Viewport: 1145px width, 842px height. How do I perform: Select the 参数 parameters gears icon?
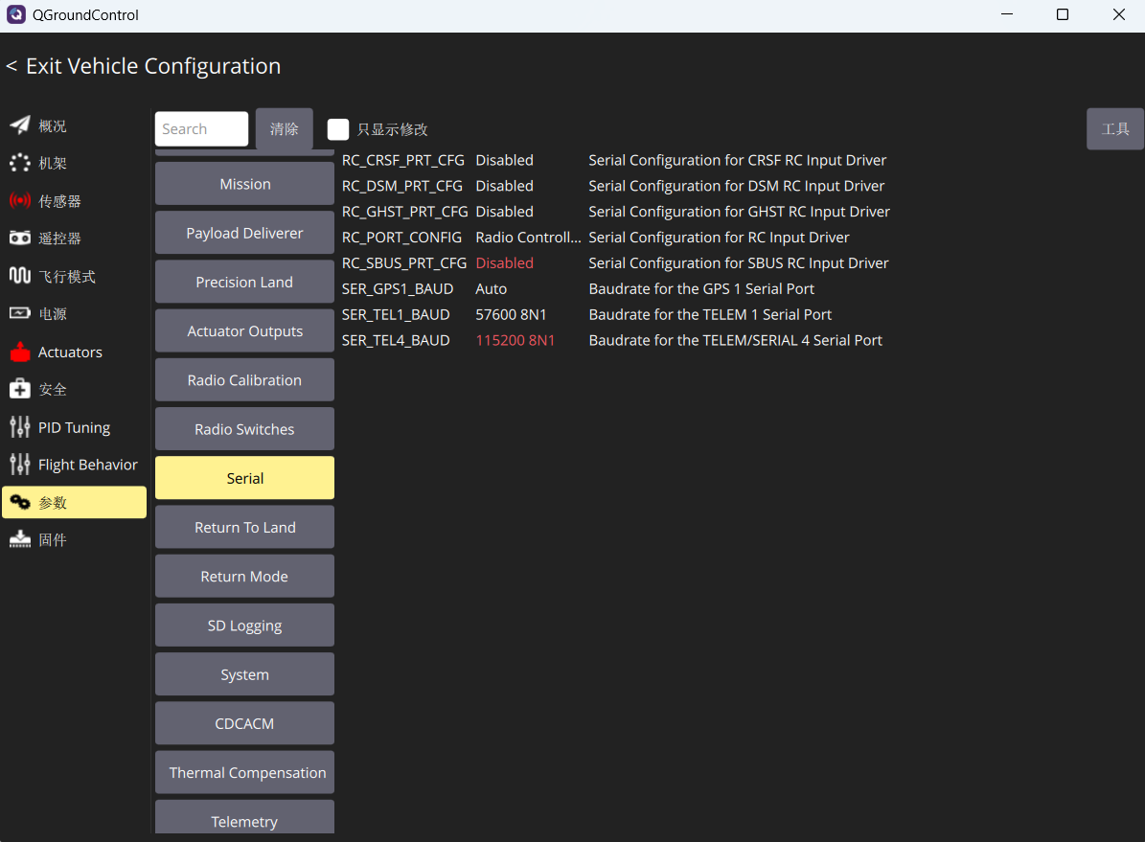click(x=20, y=503)
